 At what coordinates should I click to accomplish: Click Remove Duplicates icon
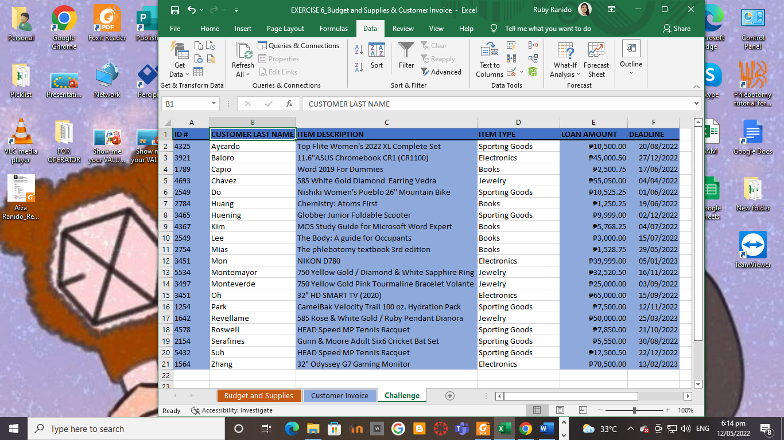coord(511,58)
